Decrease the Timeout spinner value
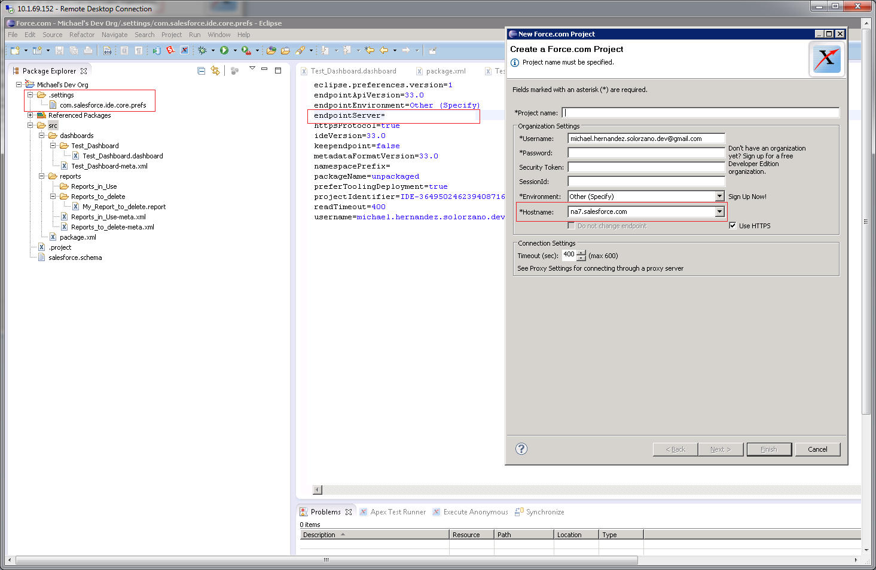 [x=581, y=258]
